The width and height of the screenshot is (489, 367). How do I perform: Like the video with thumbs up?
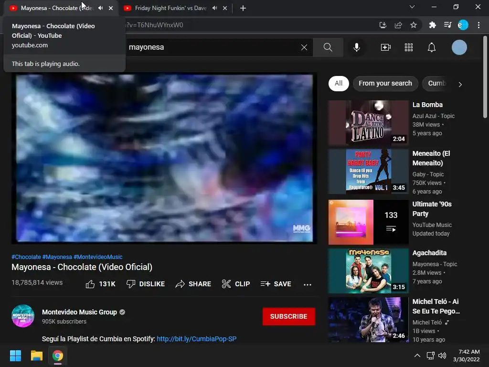(x=100, y=284)
